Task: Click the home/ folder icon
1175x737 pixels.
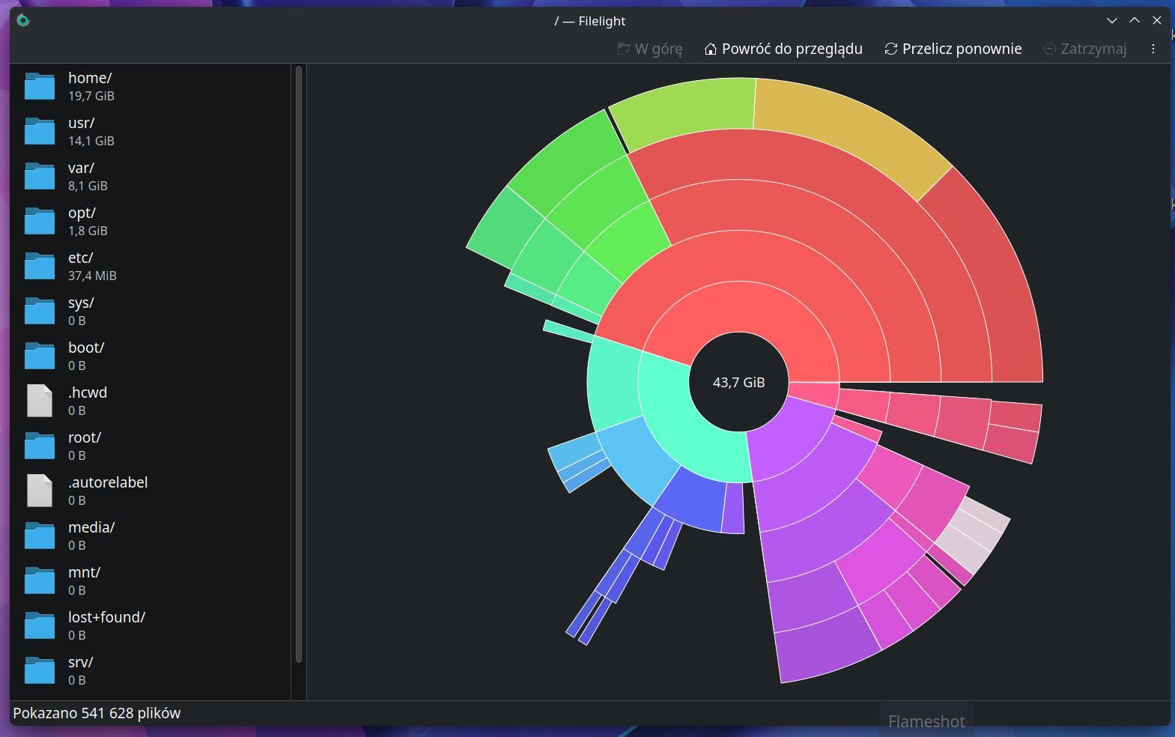Action: click(40, 86)
